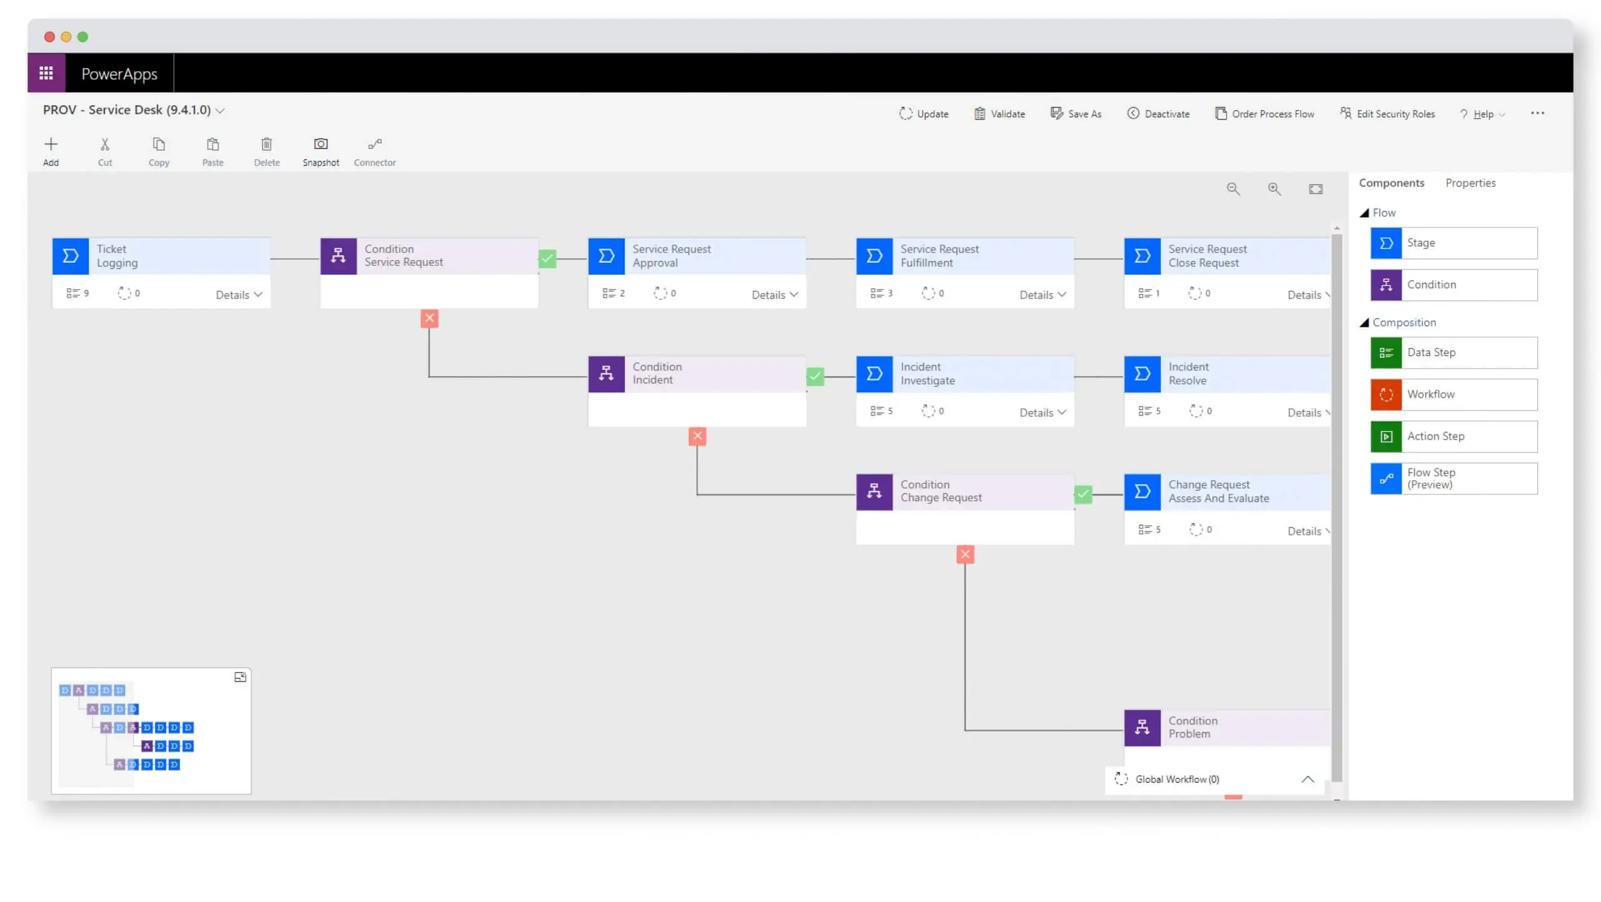Screen dimensions: 1601x902
Task: Zoom in on the canvas
Action: tap(1274, 189)
